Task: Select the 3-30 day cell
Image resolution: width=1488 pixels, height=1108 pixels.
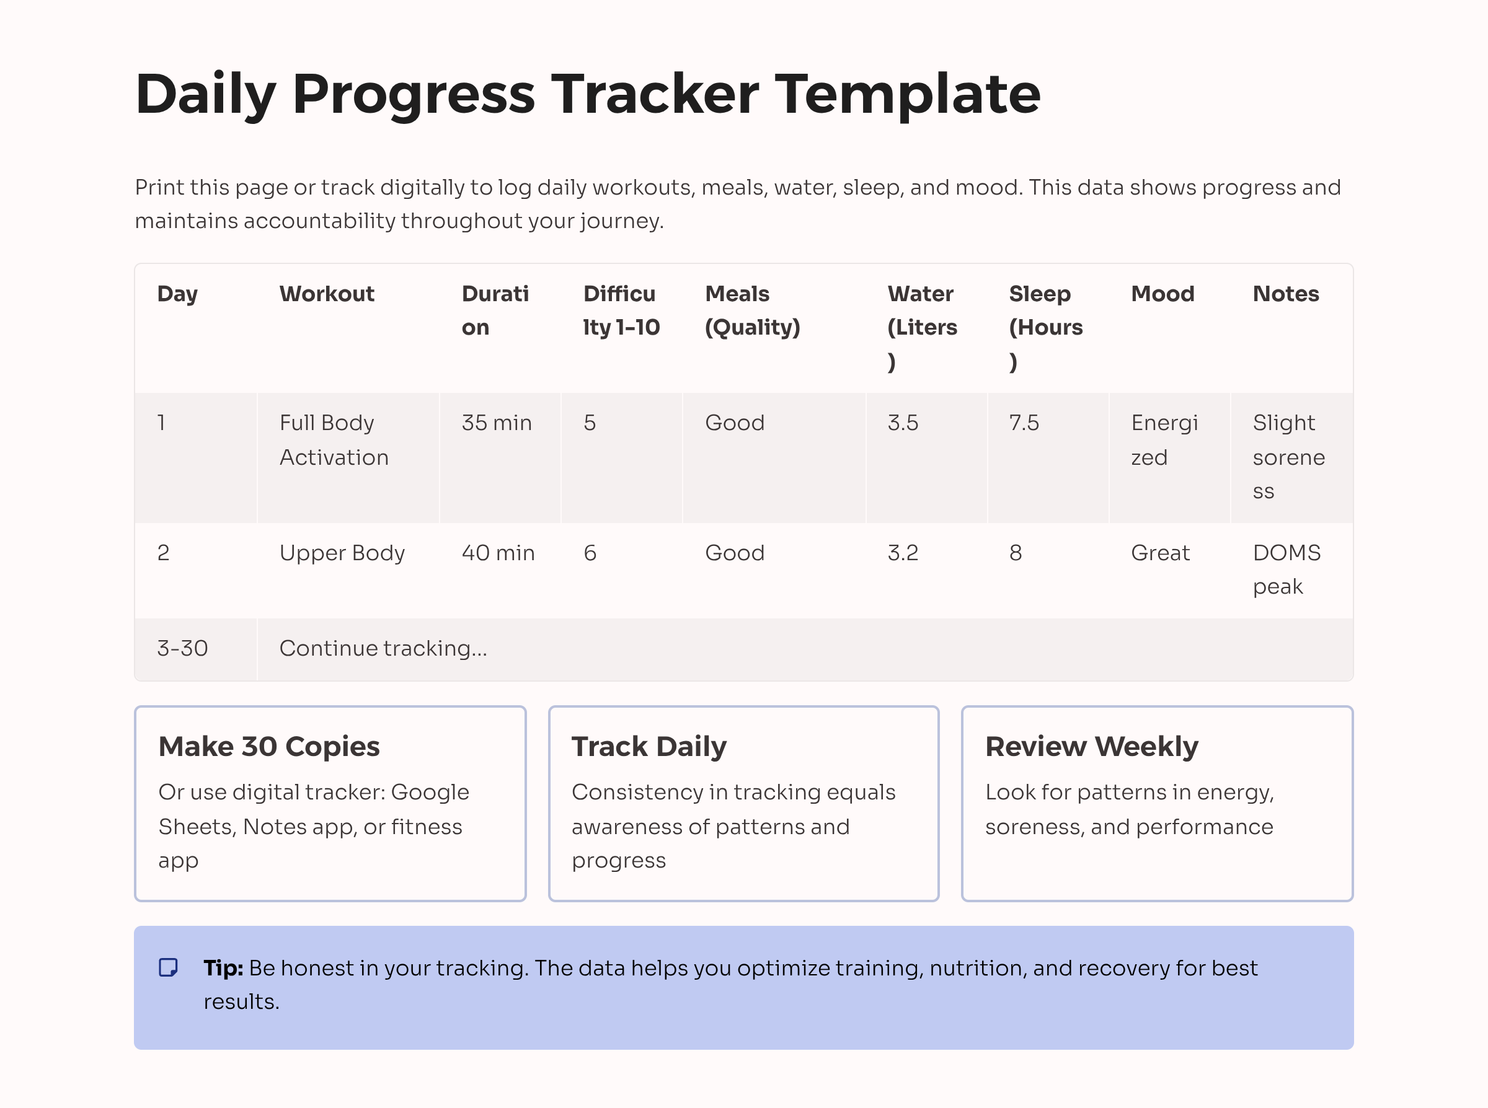Action: pos(182,648)
